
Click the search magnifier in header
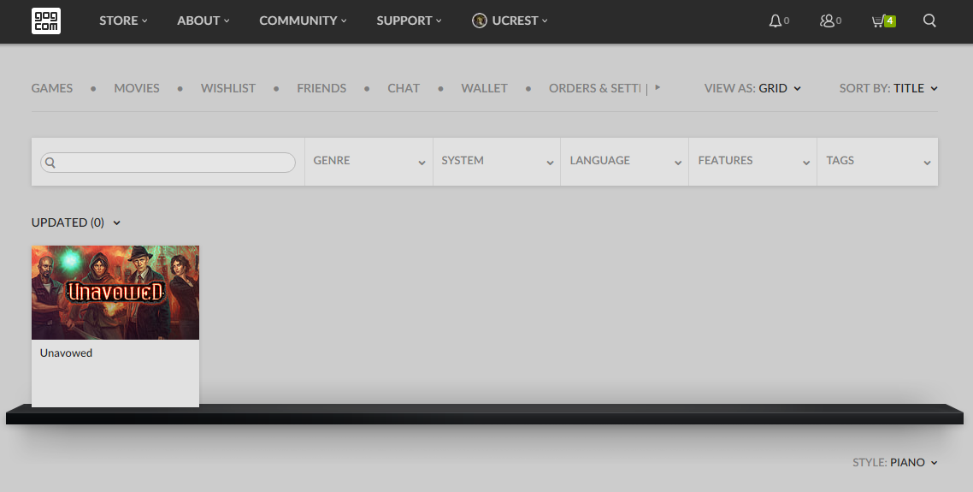(x=929, y=21)
